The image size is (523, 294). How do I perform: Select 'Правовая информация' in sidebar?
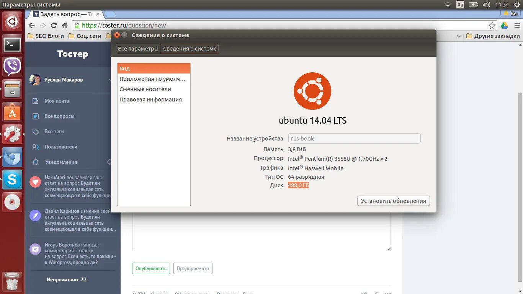[x=154, y=100]
